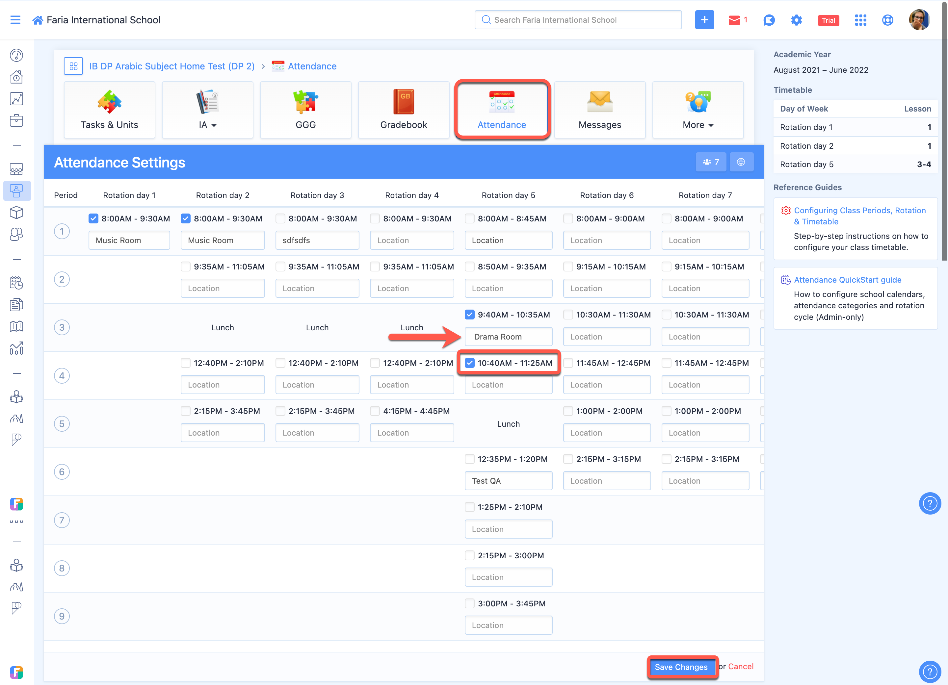Open the red mail notifications icon

[734, 20]
